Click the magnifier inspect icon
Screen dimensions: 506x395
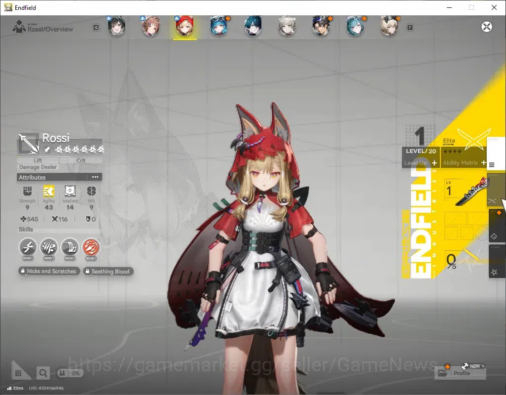coord(43,373)
